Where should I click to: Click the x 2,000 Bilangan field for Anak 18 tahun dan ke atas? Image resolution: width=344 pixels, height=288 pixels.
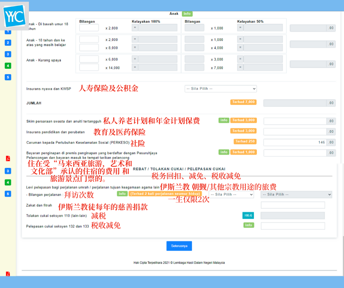click(x=89, y=39)
